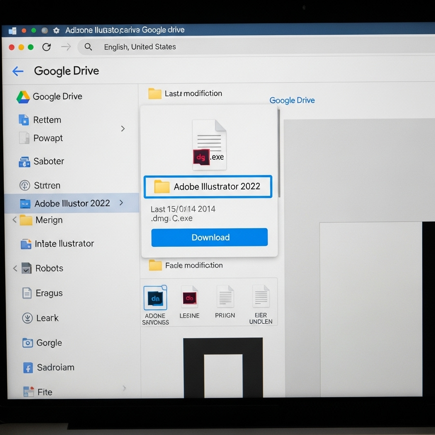Click the search magnifier icon
This screenshot has width=435, height=435.
[x=88, y=47]
